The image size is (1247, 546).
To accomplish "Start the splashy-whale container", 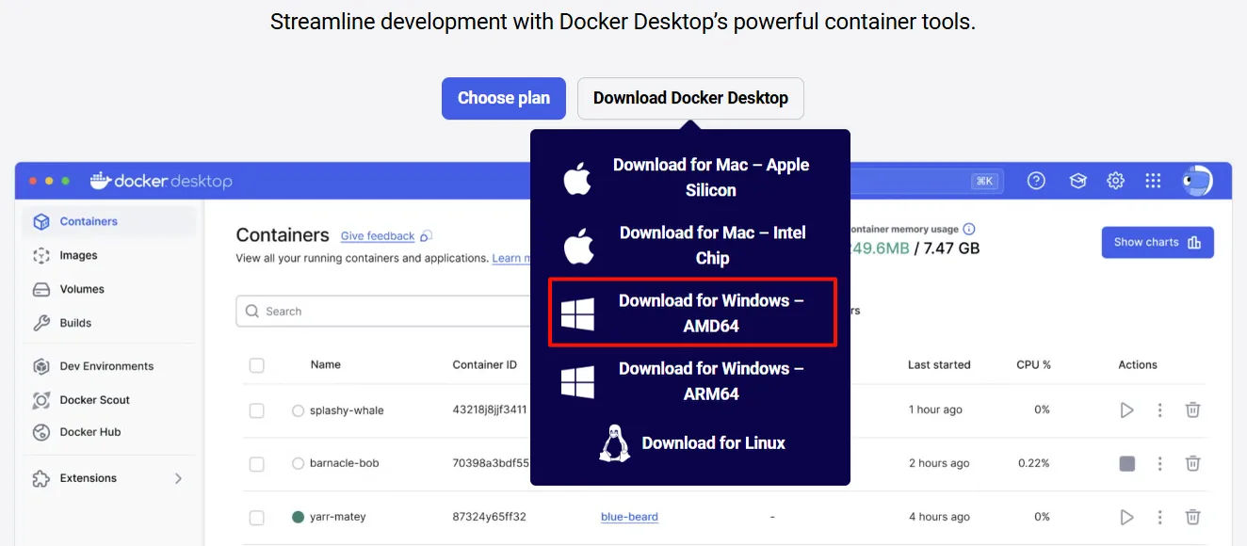I will [1126, 410].
